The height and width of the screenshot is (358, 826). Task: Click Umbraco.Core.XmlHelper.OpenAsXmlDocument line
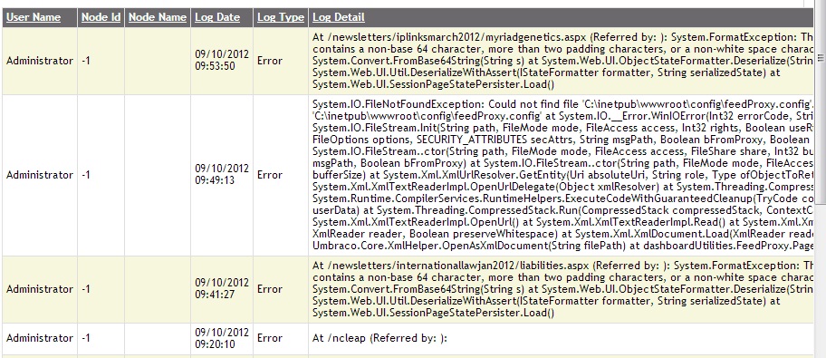pos(563,246)
